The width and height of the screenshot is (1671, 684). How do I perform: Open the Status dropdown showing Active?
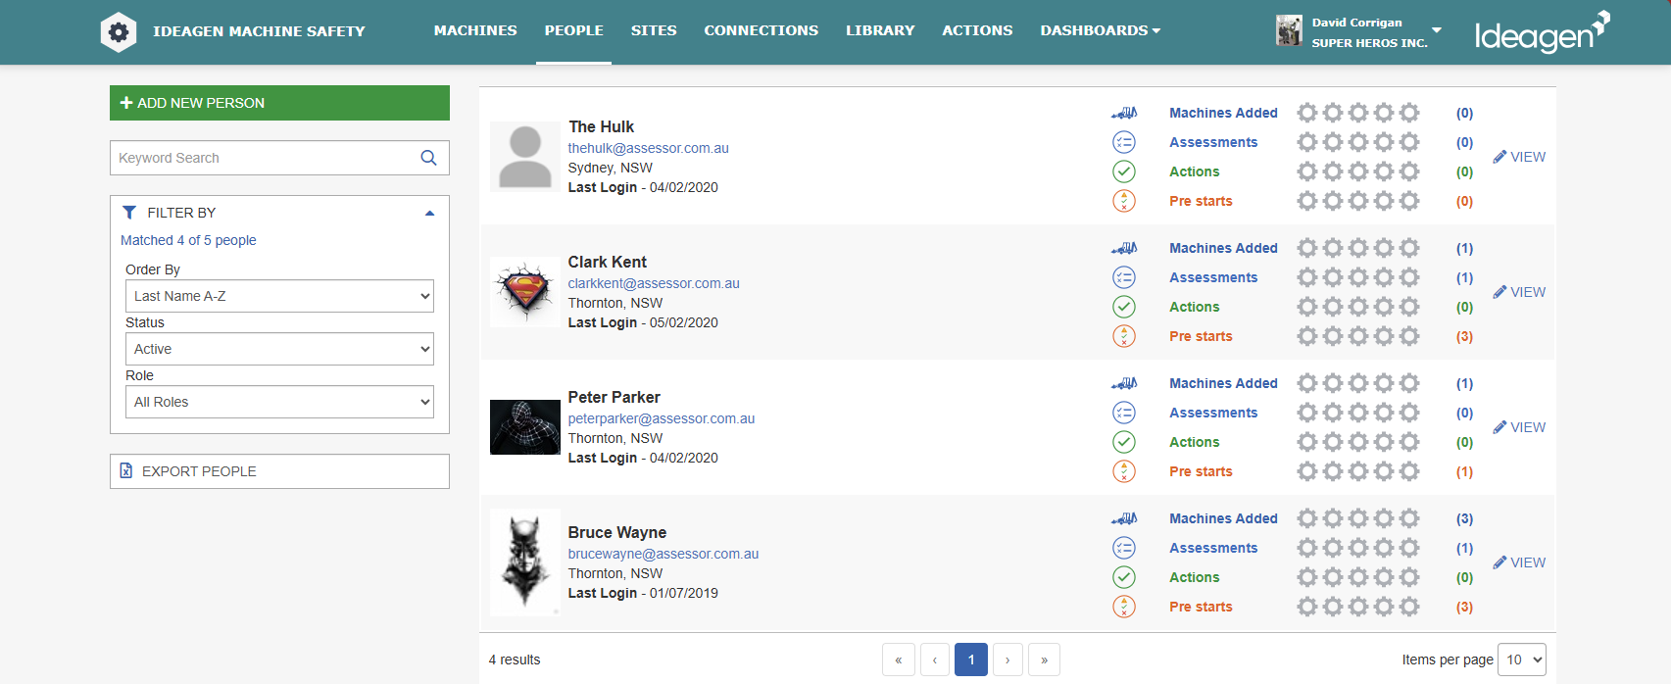click(279, 349)
